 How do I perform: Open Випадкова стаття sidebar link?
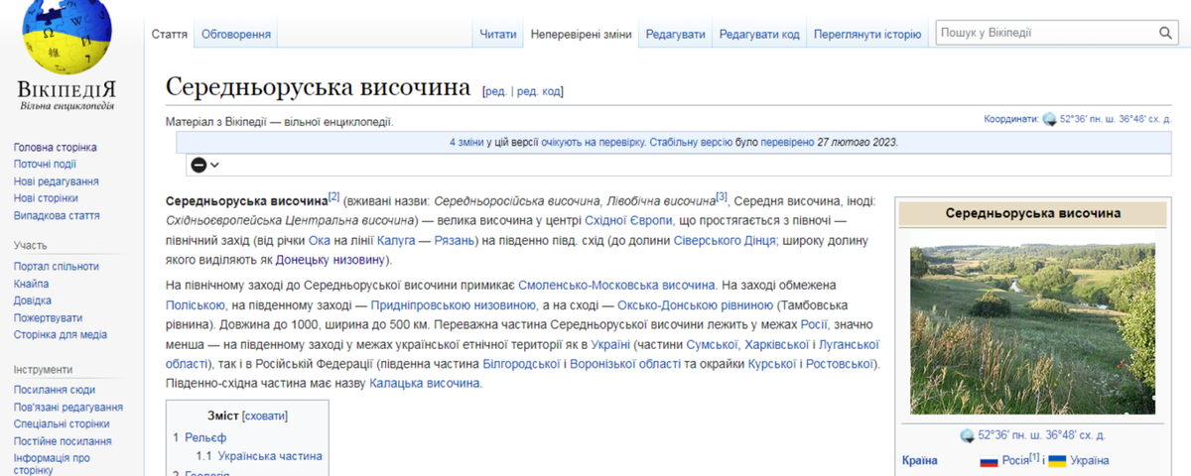coord(57,215)
